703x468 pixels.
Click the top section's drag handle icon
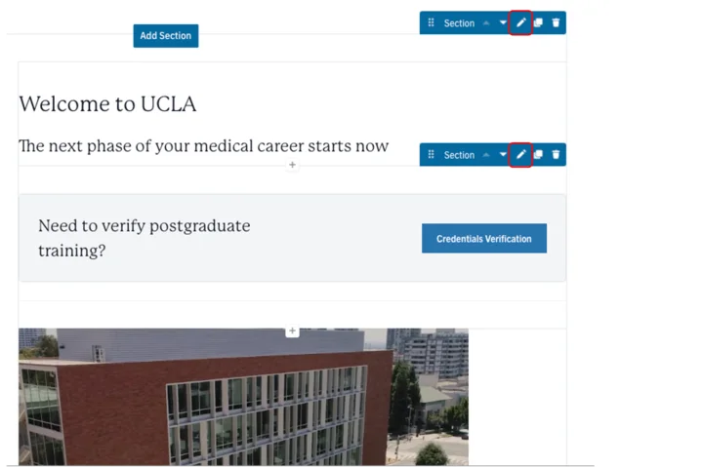(431, 22)
